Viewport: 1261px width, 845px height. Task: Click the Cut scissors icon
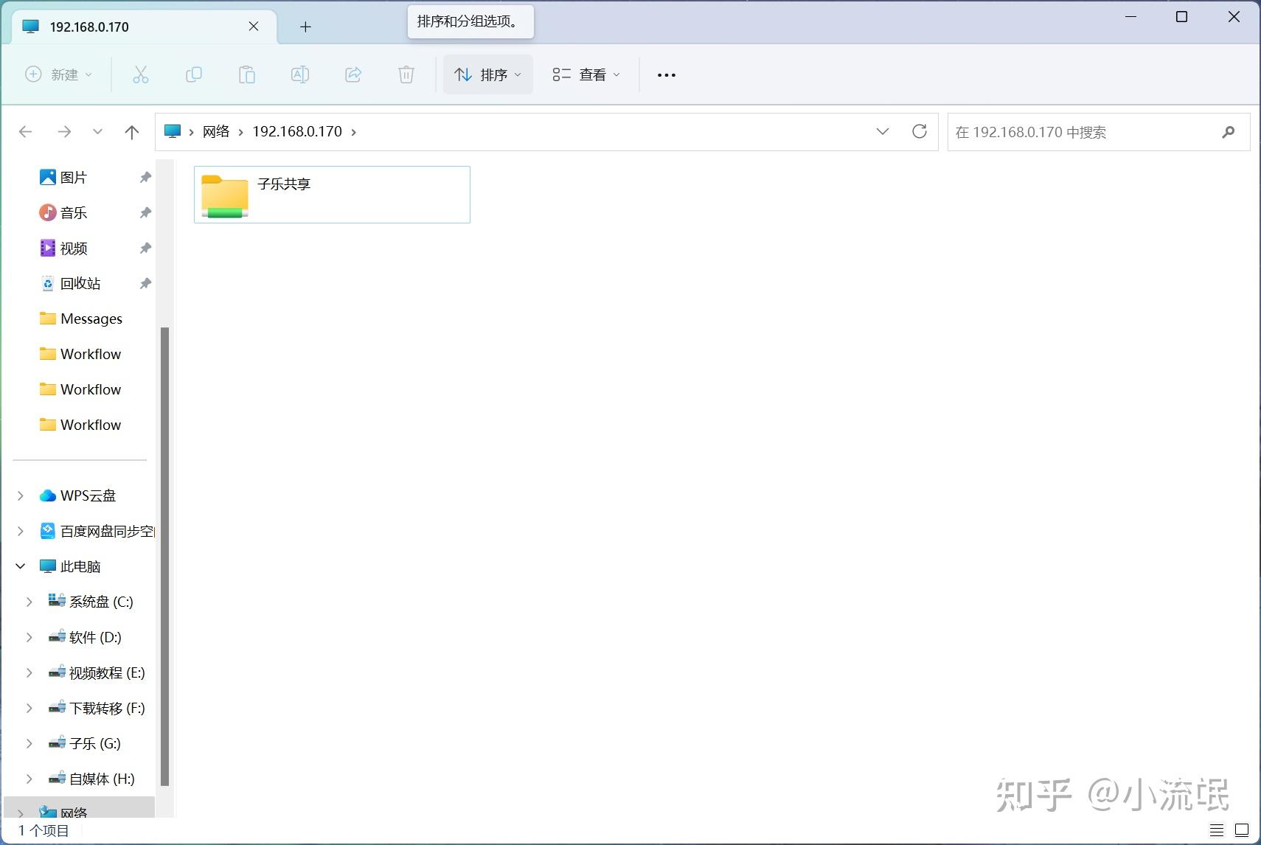coord(140,74)
